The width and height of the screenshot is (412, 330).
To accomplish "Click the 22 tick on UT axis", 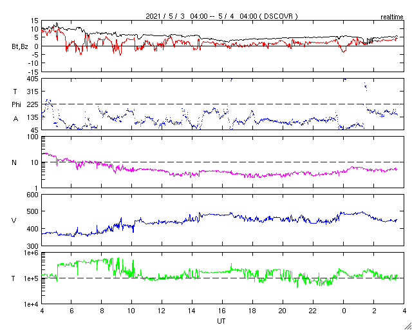I will 314,311.
